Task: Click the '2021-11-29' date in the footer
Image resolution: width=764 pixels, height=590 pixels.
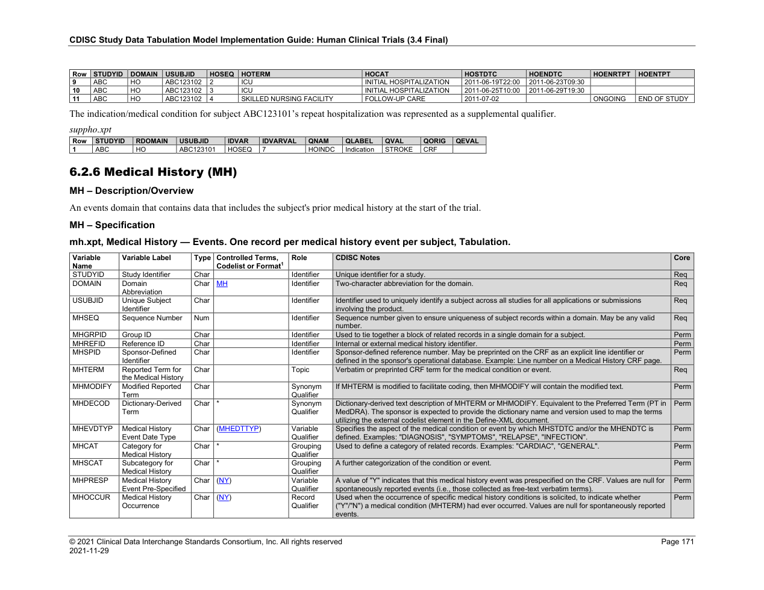Action: point(89,551)
